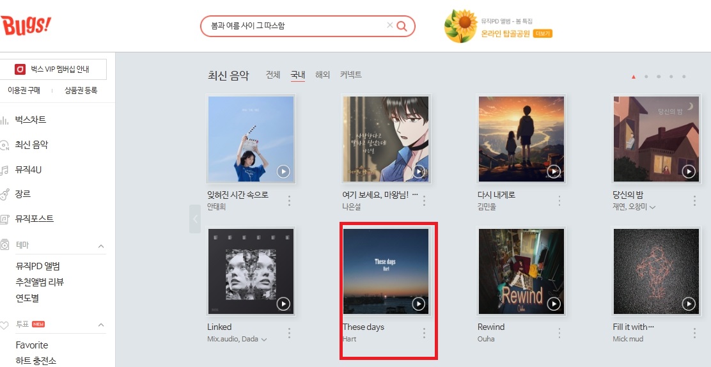Open the kebab menu for These days
The width and height of the screenshot is (711, 367).
pyautogui.click(x=424, y=333)
